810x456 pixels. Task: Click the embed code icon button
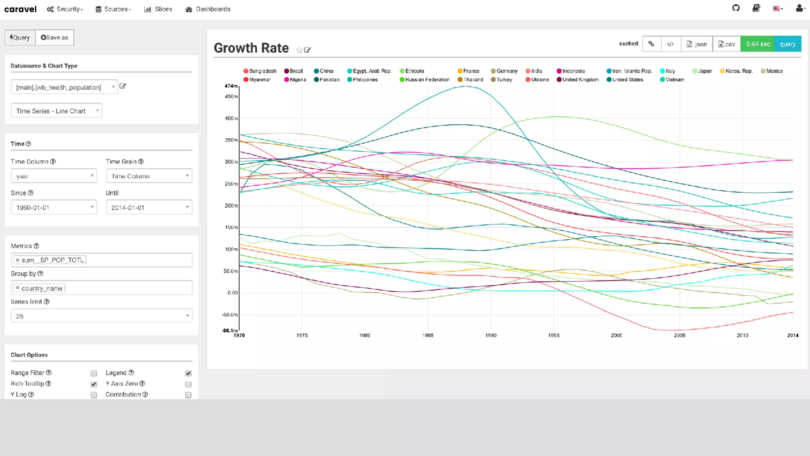(670, 44)
